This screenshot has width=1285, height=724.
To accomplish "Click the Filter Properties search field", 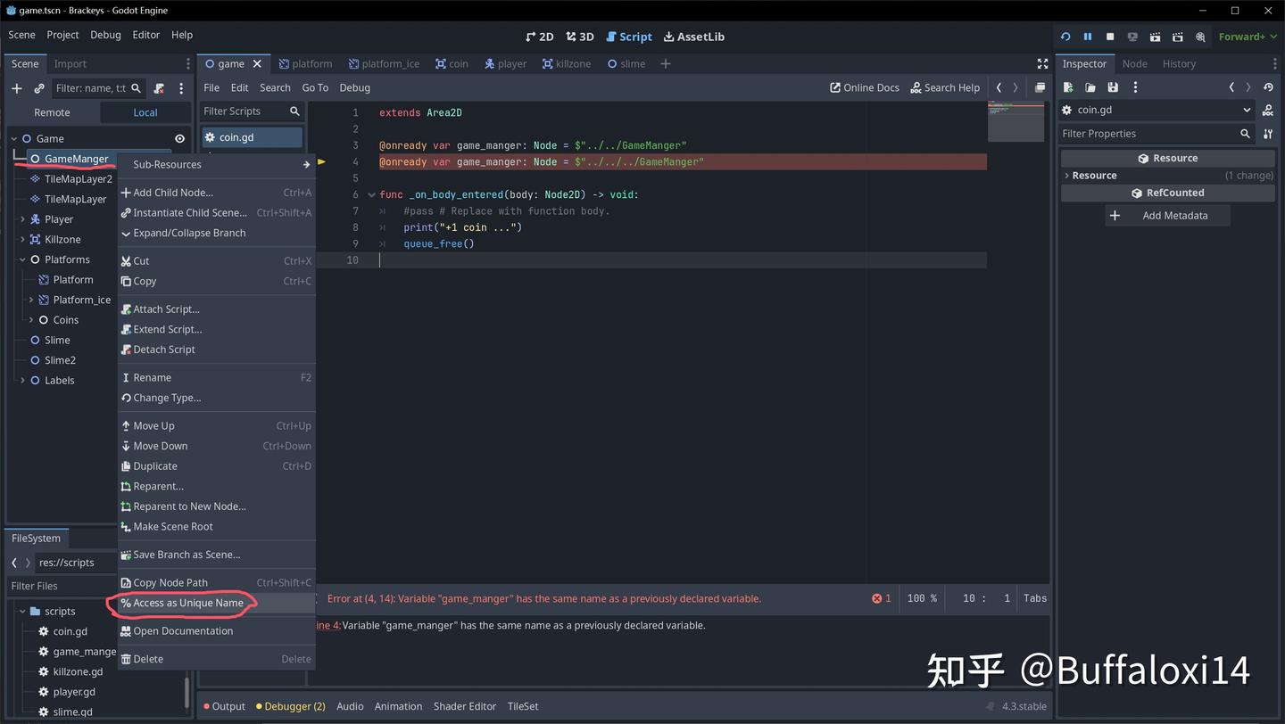I will click(1151, 134).
